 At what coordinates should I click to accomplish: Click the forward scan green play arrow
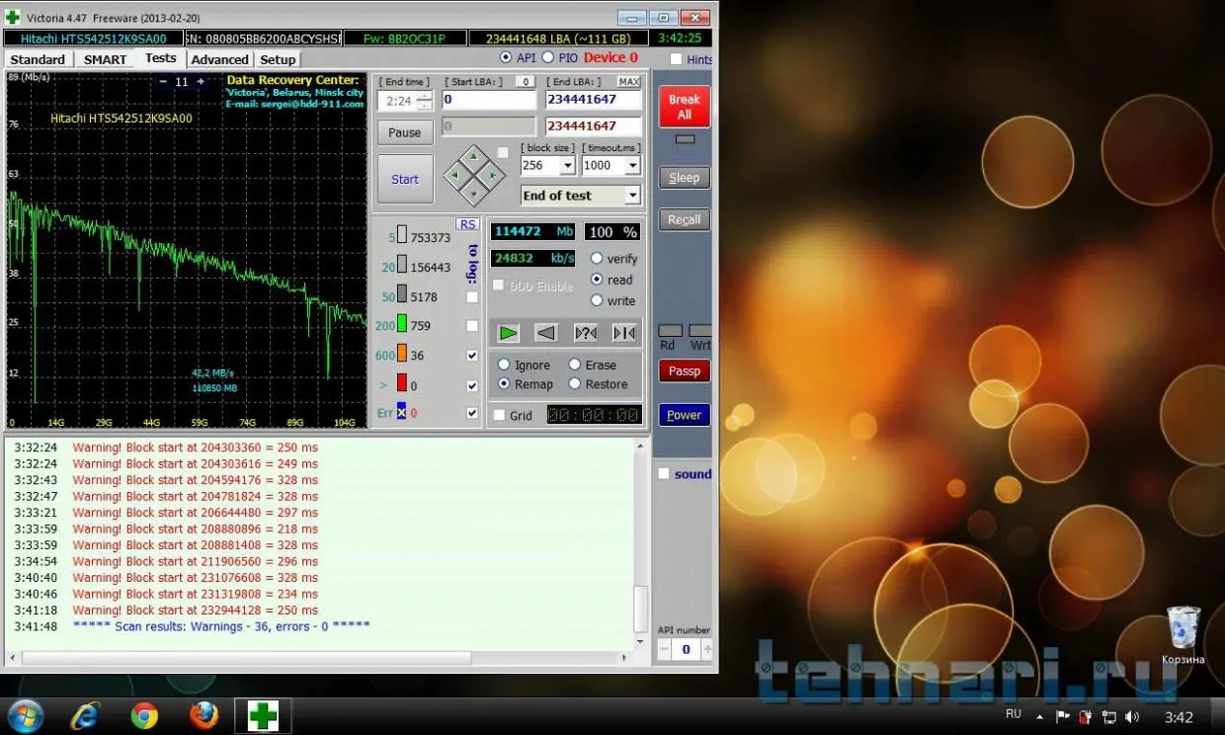click(508, 333)
